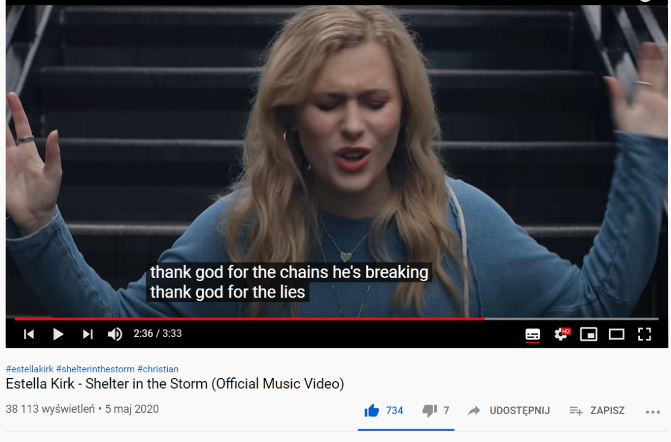The image size is (671, 442).
Task: Toggle subtitles/closed captions off
Action: [x=532, y=334]
